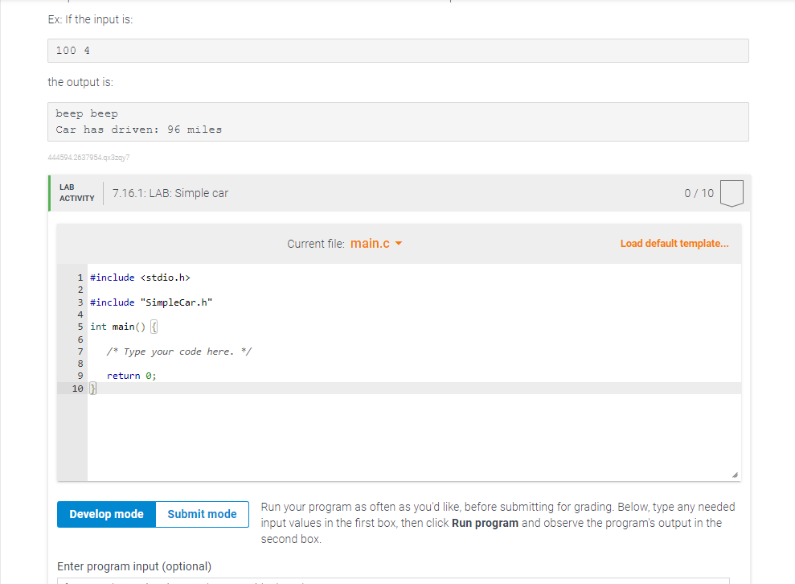Click line number 10 in the gutter
The height and width of the screenshot is (584, 795).
(78, 389)
